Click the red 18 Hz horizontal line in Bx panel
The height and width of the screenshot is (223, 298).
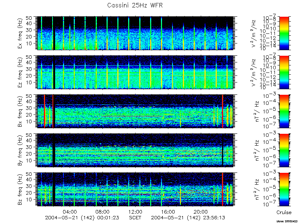132,116
